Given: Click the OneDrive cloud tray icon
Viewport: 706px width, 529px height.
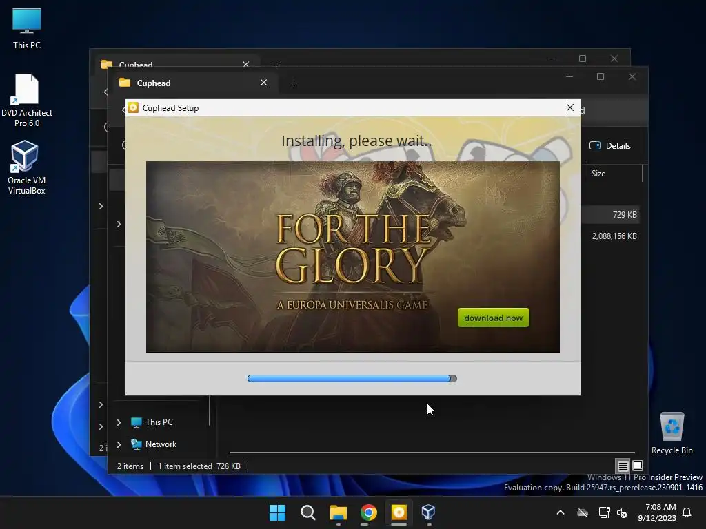Looking at the screenshot, I should pyautogui.click(x=583, y=512).
